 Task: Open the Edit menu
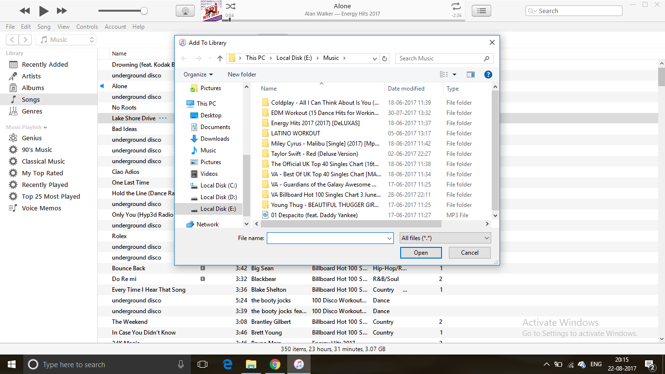pos(26,27)
